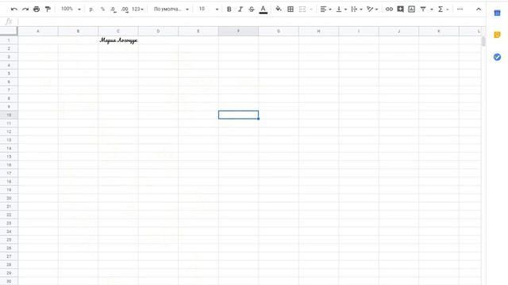Open the more options three-dot menu
The height and width of the screenshot is (285, 508).
pyautogui.click(x=460, y=9)
